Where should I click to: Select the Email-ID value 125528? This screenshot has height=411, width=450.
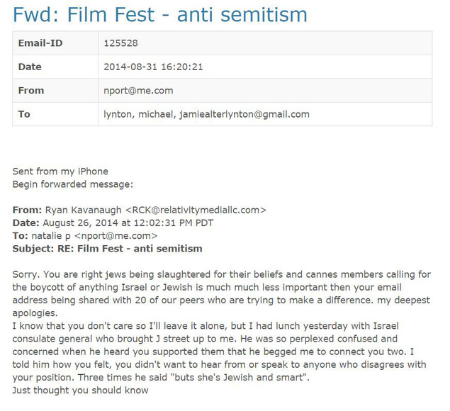pyautogui.click(x=120, y=43)
